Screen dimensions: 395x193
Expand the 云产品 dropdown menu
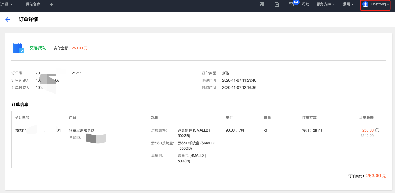(x=6, y=4)
